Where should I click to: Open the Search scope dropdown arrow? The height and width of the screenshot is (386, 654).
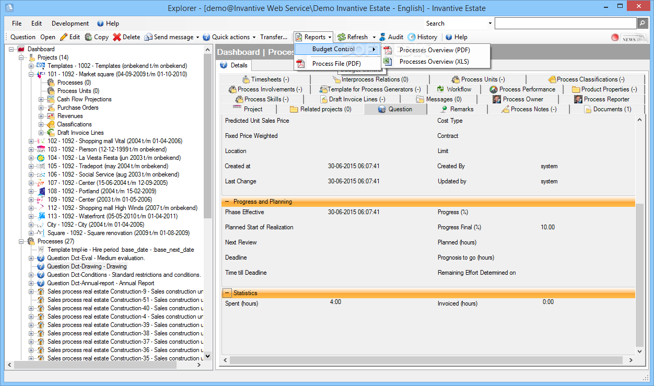click(490, 24)
